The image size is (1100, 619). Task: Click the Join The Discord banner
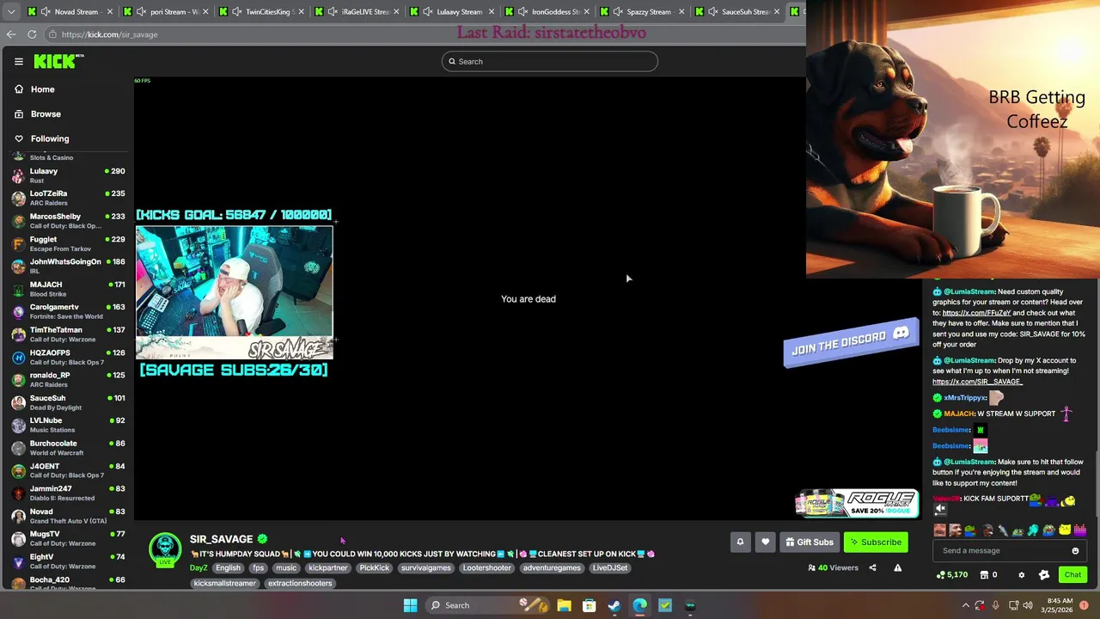[851, 343]
